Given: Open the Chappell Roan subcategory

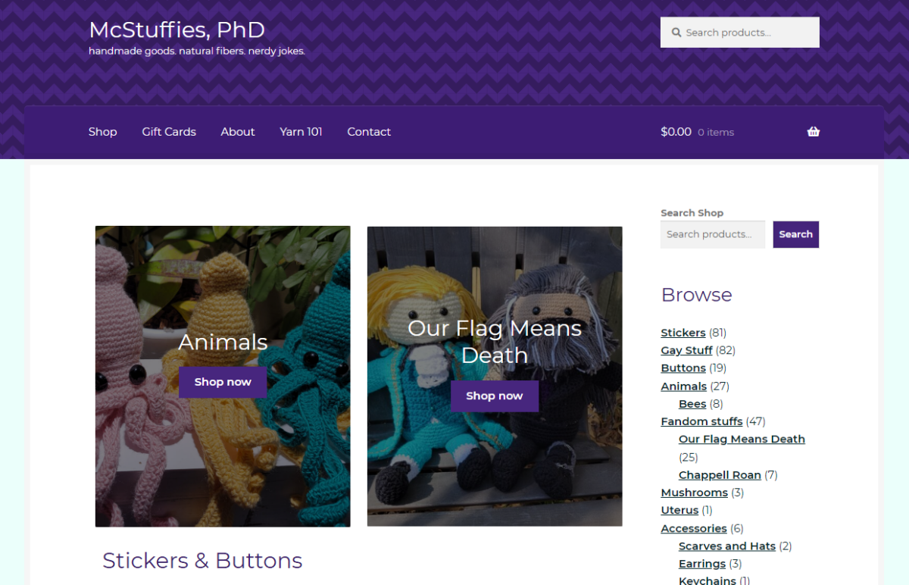Looking at the screenshot, I should [x=720, y=475].
